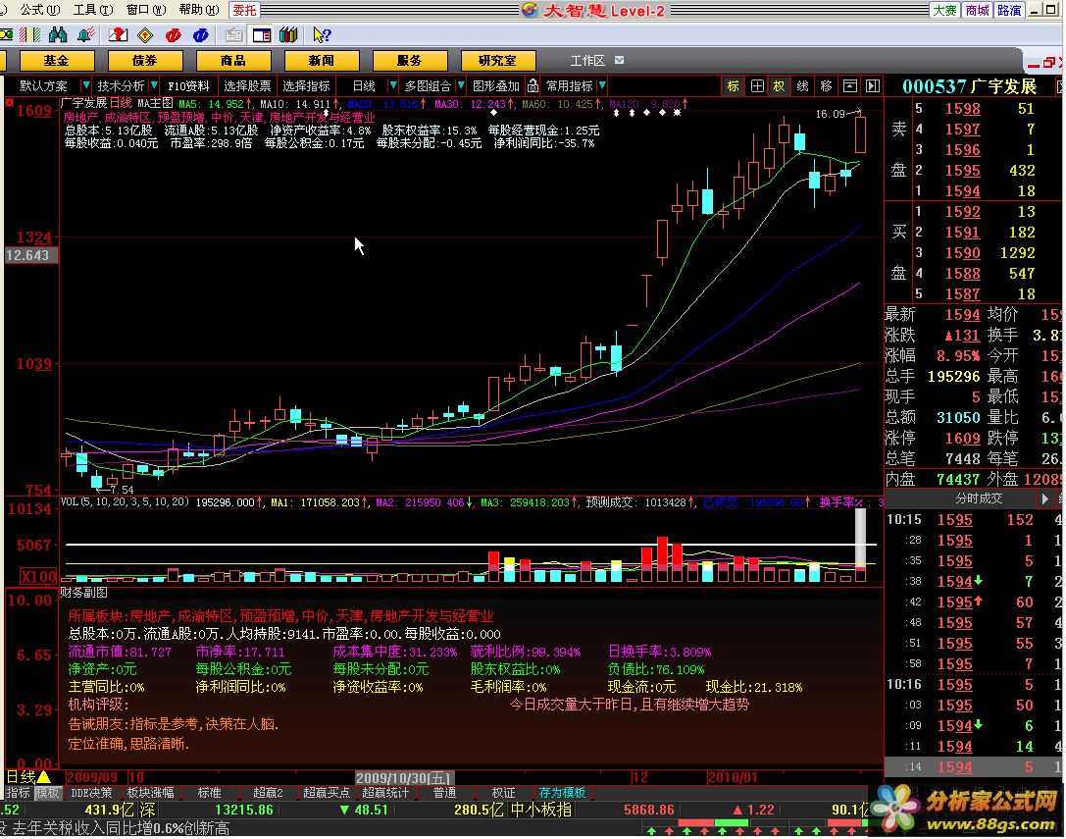Click the blue round info icon
This screenshot has height=839, width=1066.
(201, 34)
